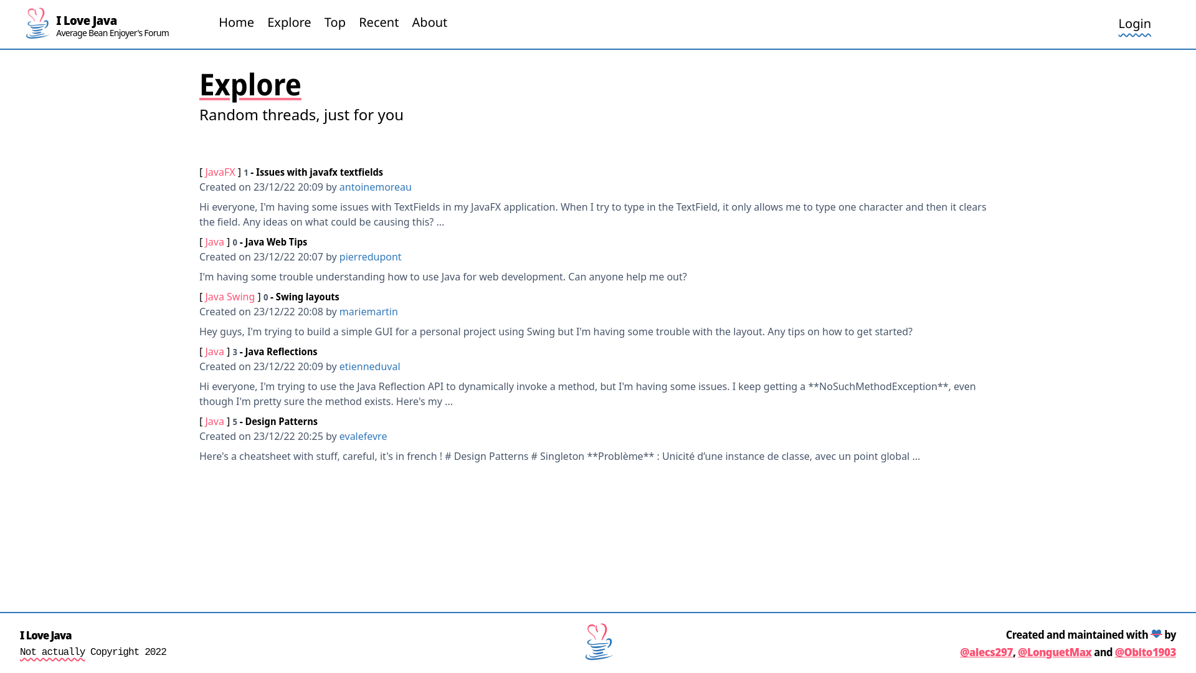Click the Login button
The width and height of the screenshot is (1196, 673).
pos(1134,22)
